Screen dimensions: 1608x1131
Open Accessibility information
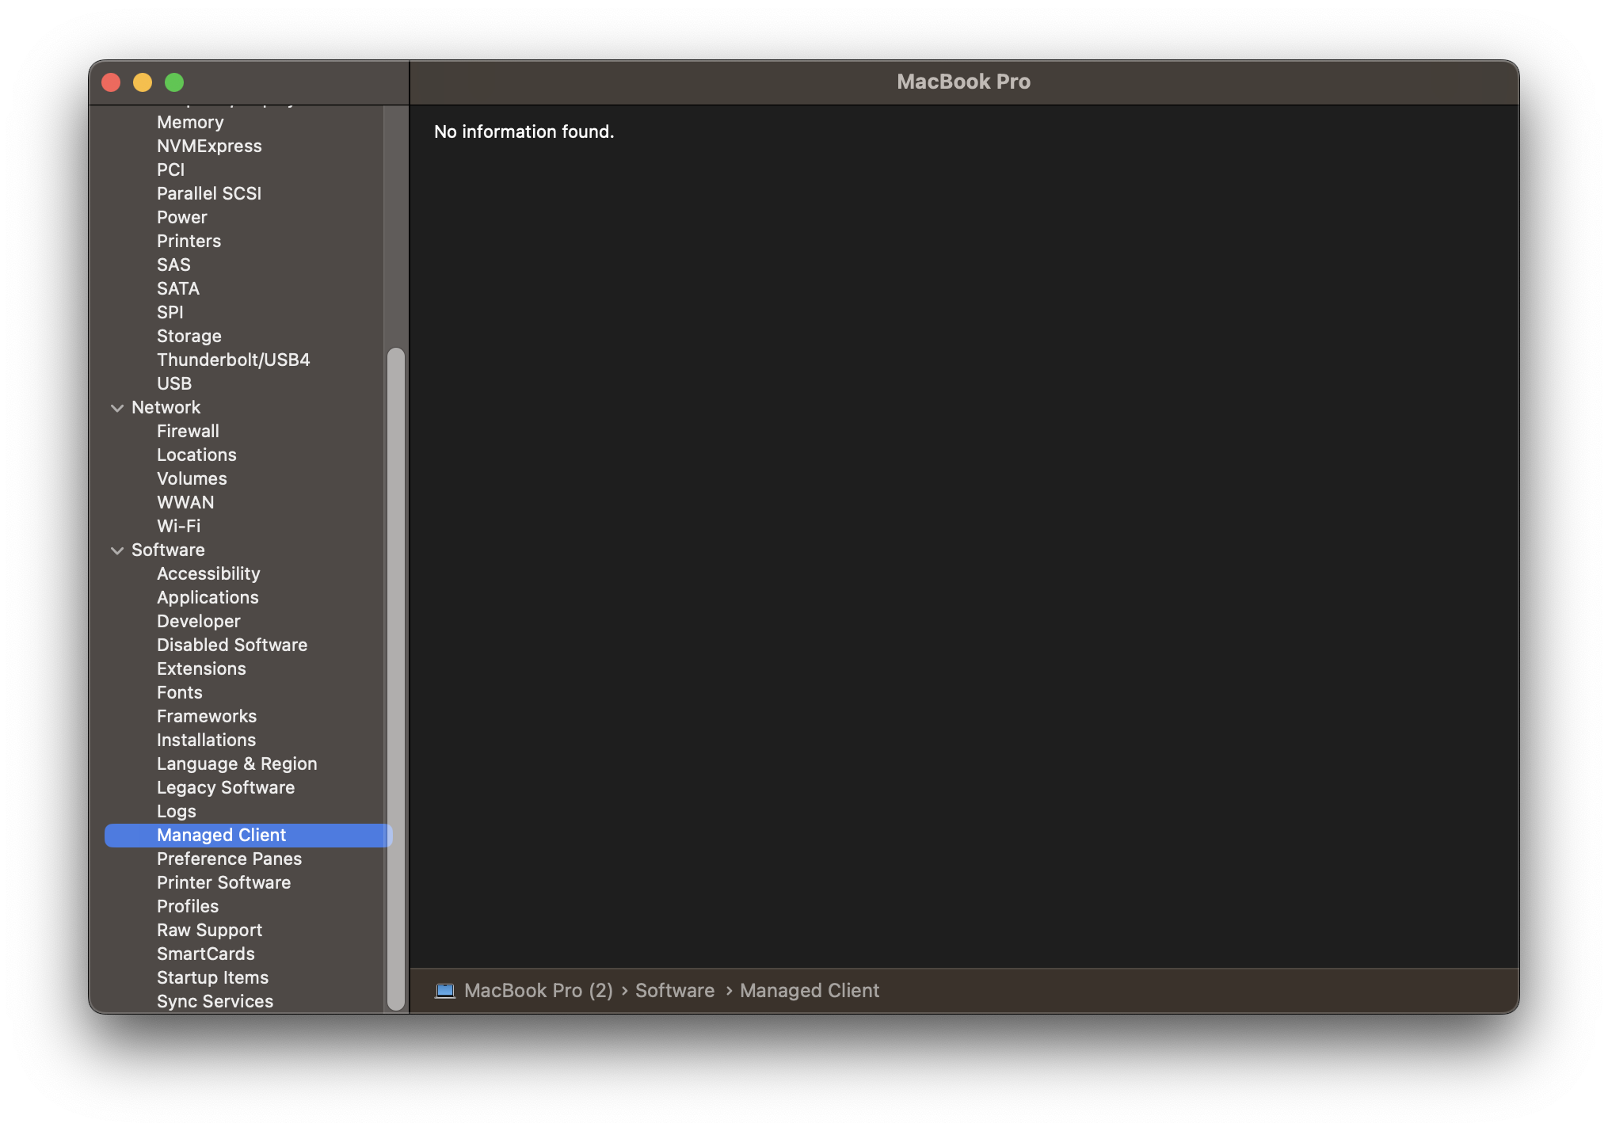coord(208,574)
